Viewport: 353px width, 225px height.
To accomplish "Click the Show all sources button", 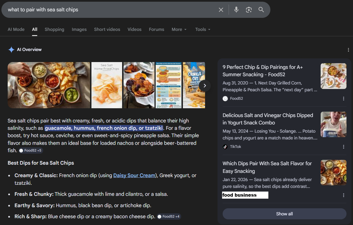I will tap(284, 214).
